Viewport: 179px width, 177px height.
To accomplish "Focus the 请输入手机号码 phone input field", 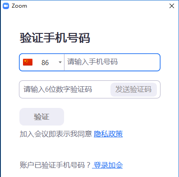I will coord(112,62).
